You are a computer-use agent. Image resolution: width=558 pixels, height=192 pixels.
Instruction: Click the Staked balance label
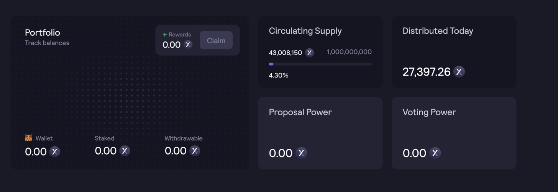[105, 138]
